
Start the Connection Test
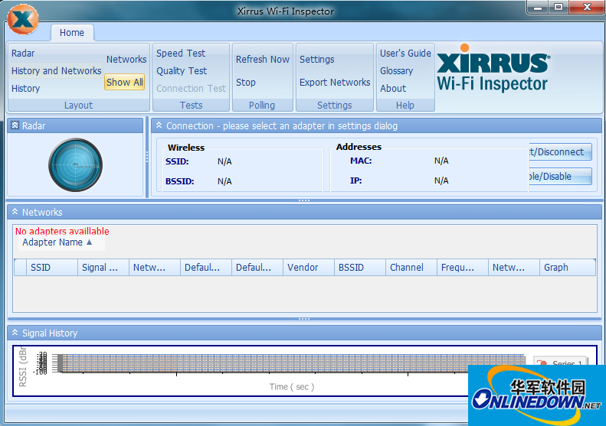point(191,89)
